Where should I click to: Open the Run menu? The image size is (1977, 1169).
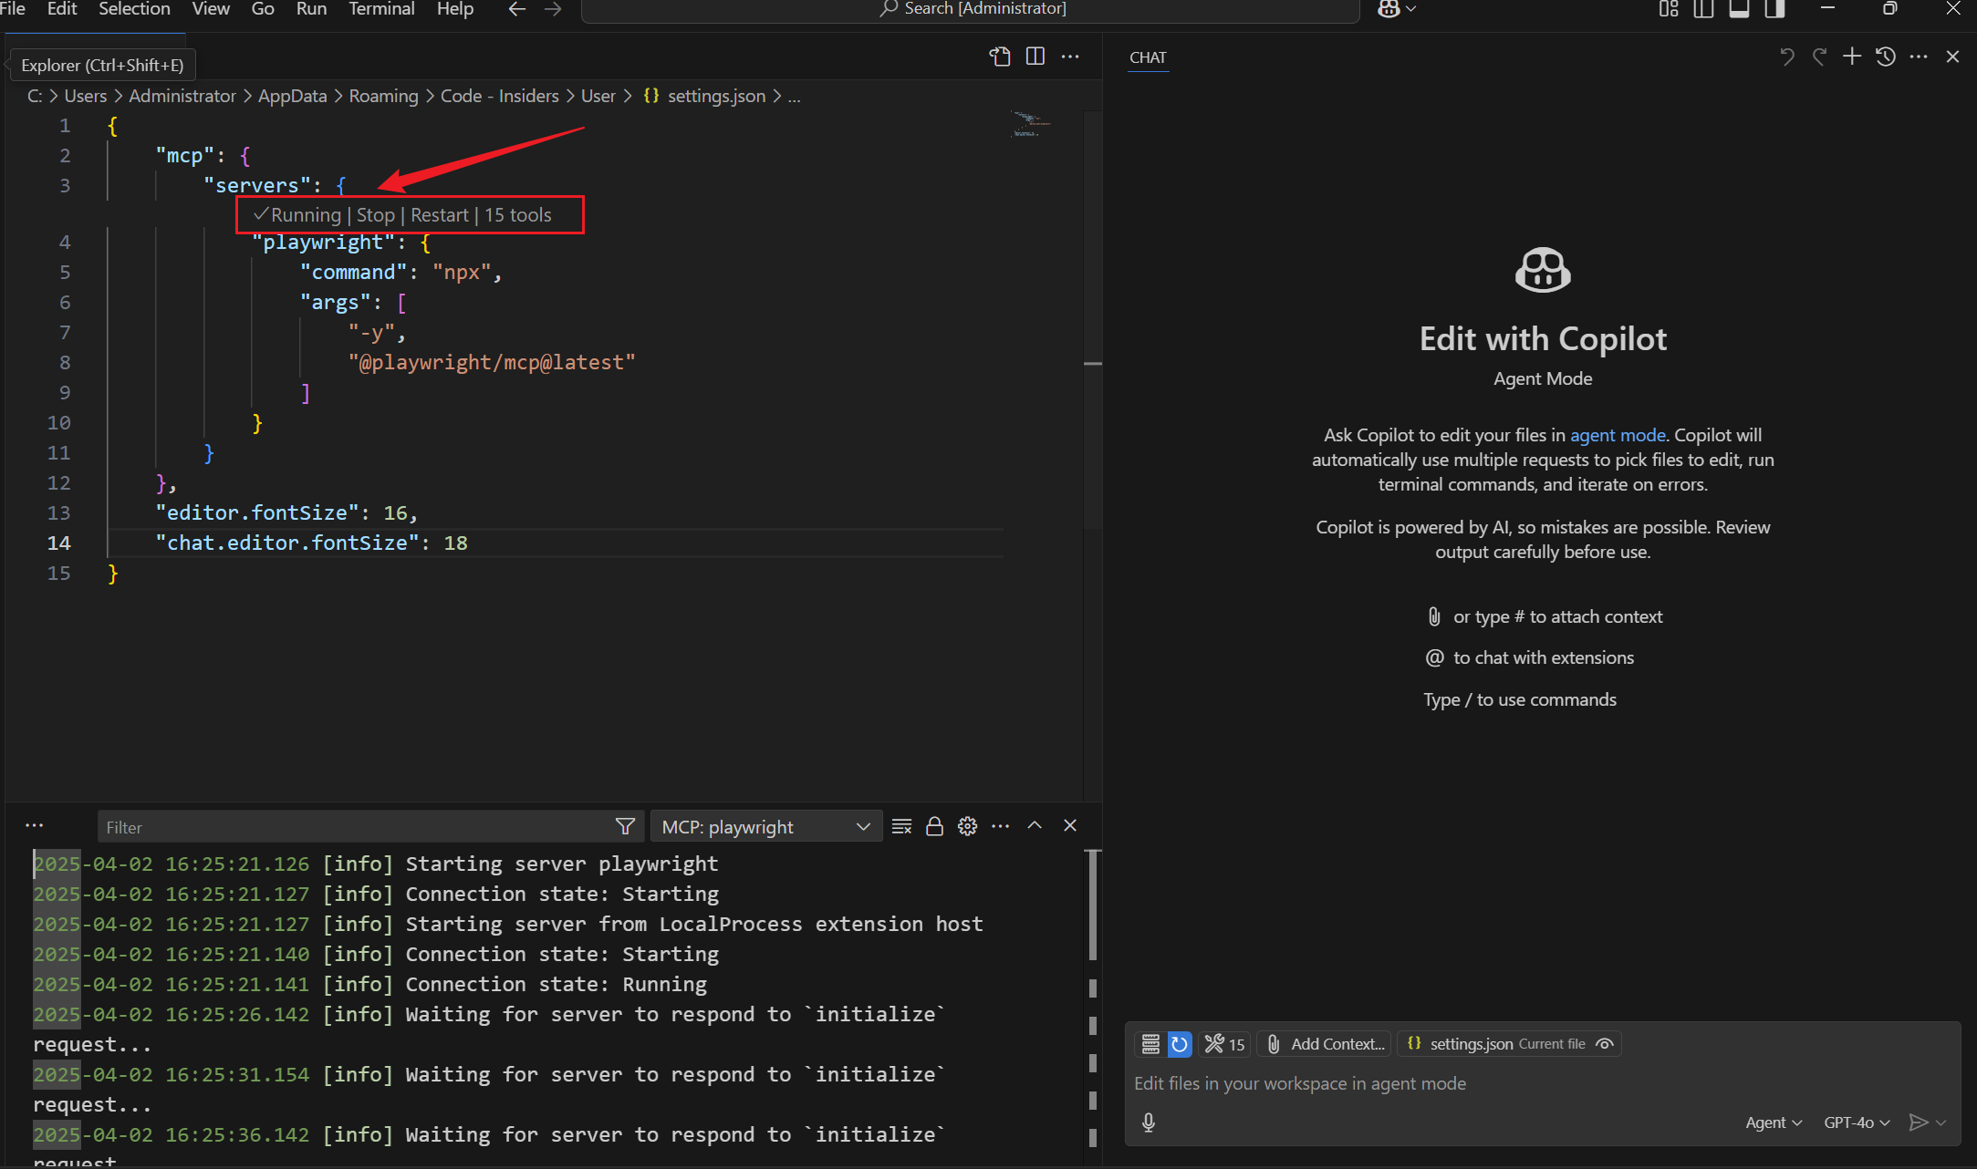click(x=311, y=9)
